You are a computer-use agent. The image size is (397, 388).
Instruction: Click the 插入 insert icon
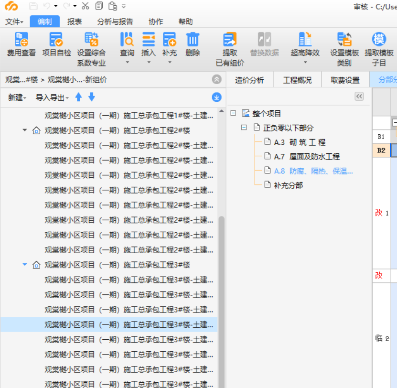[x=149, y=39]
